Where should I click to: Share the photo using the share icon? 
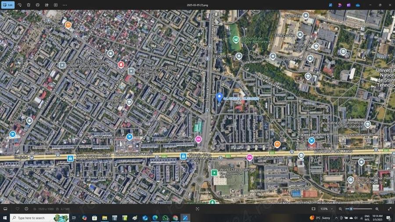(47, 5)
